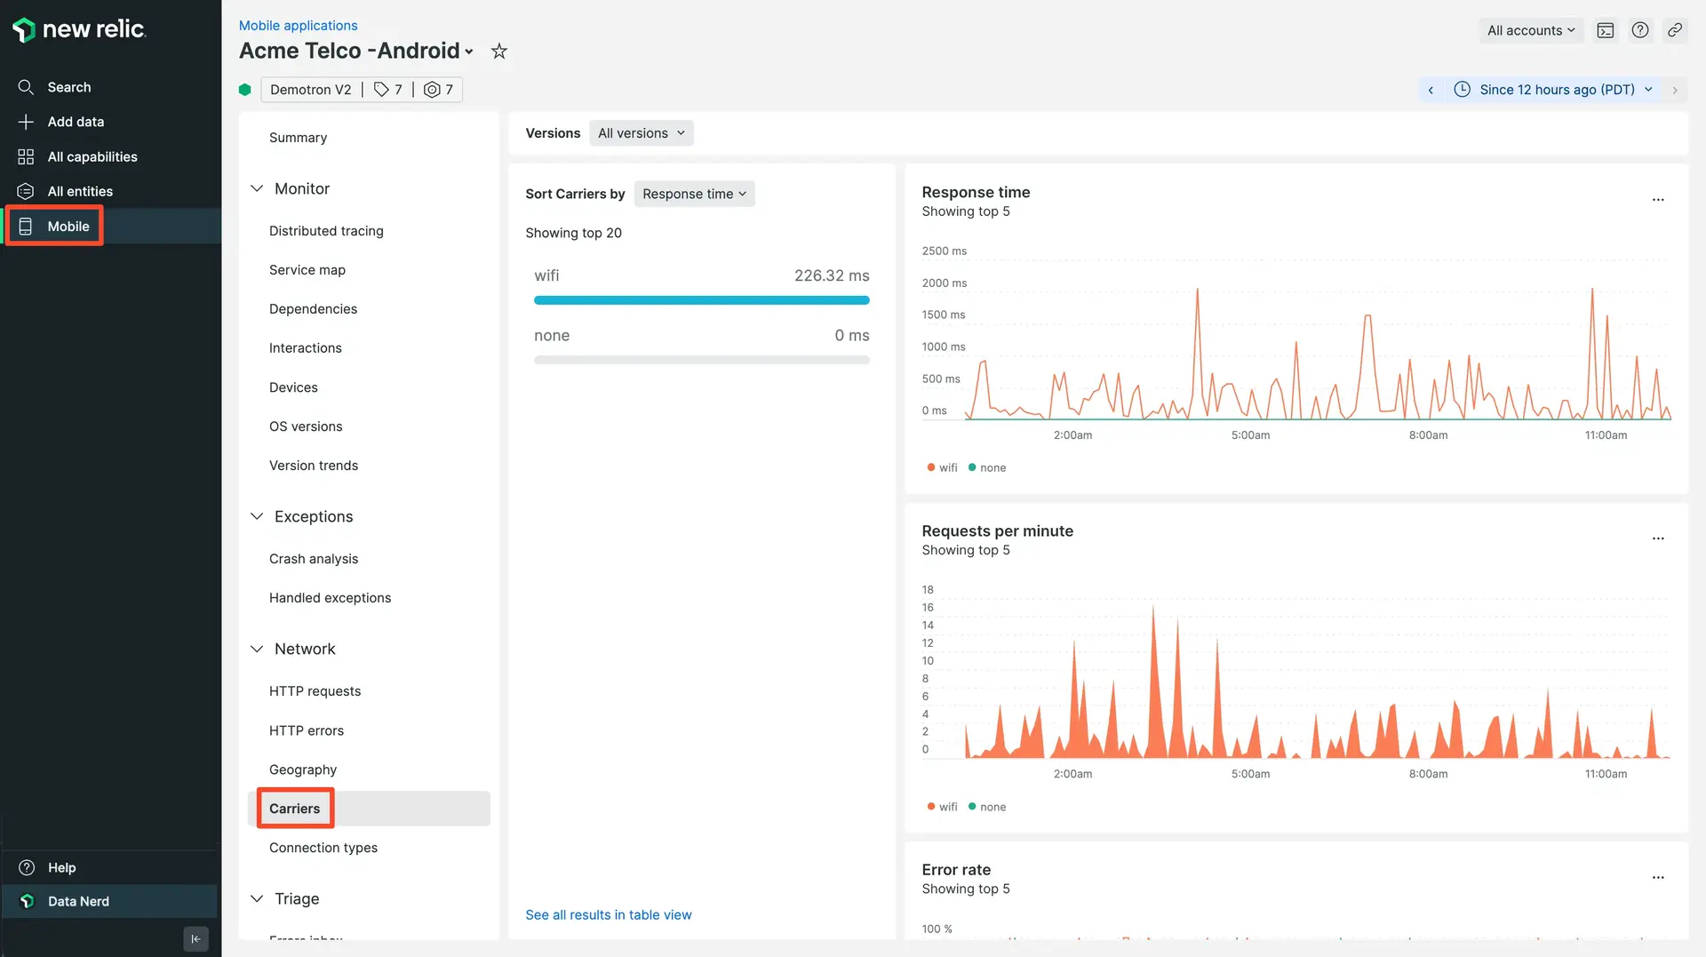Viewport: 1706px width, 957px height.
Task: Go to the previous time range with the left arrow
Action: pos(1431,90)
